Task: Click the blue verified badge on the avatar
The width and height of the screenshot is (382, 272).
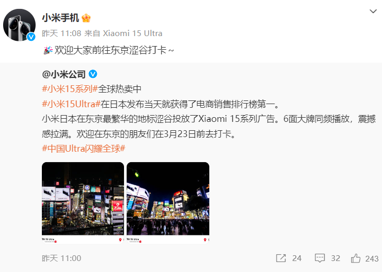Action: [x=31, y=37]
